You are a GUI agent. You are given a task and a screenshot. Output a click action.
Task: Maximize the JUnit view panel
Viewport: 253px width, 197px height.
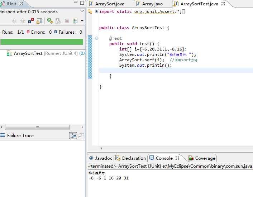point(82,3)
